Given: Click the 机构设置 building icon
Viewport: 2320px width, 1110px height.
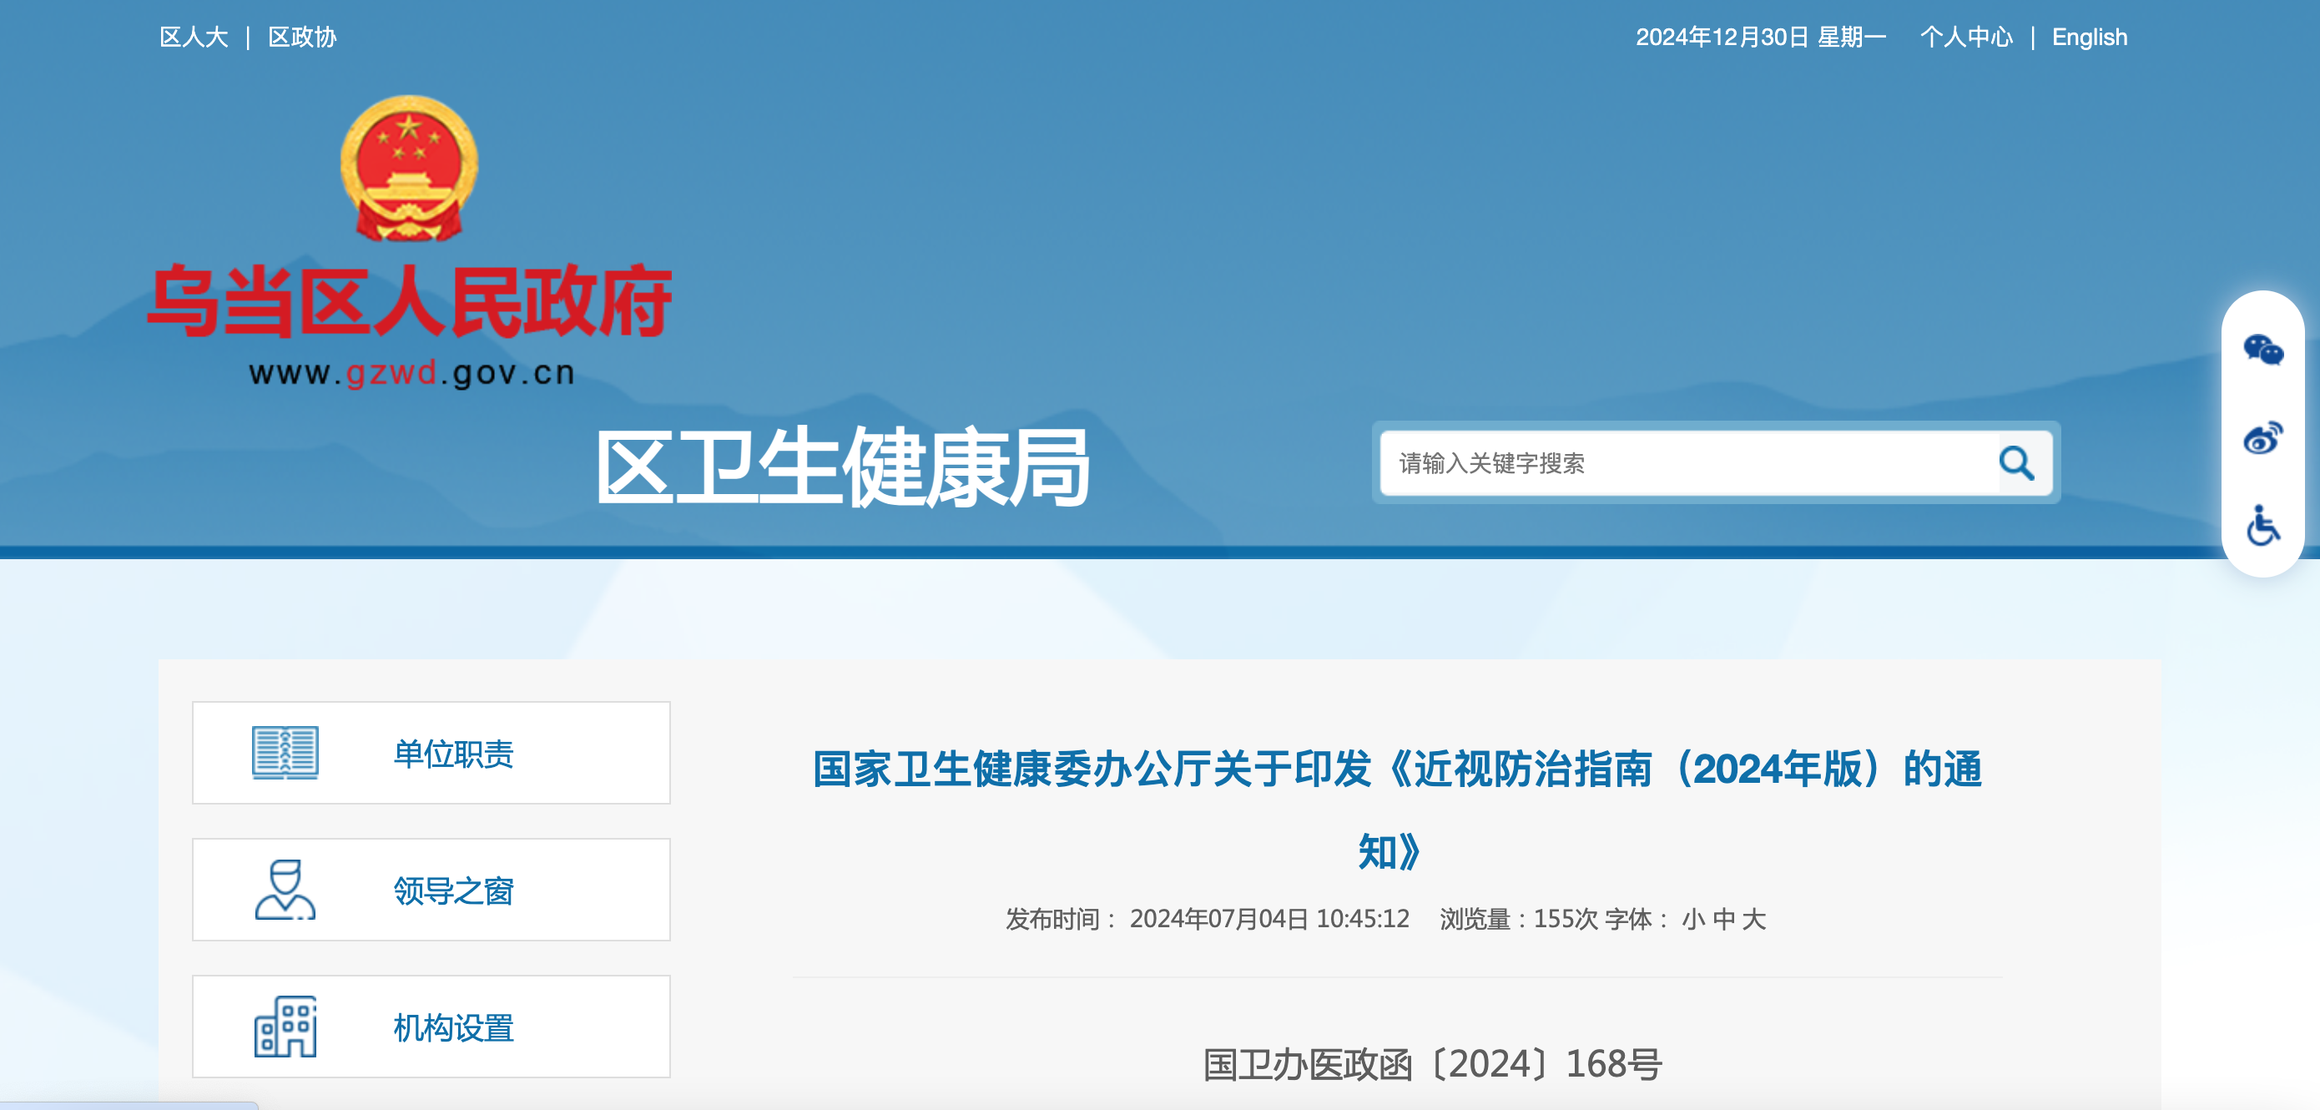Looking at the screenshot, I should click(x=285, y=1027).
